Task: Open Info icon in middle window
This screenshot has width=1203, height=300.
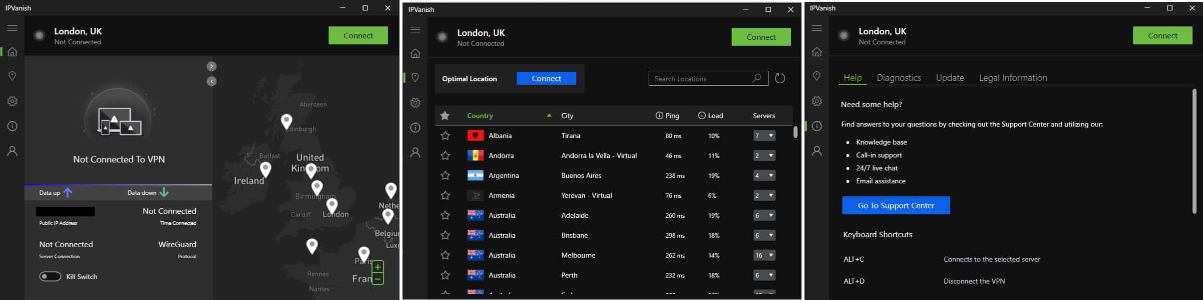Action: [415, 128]
